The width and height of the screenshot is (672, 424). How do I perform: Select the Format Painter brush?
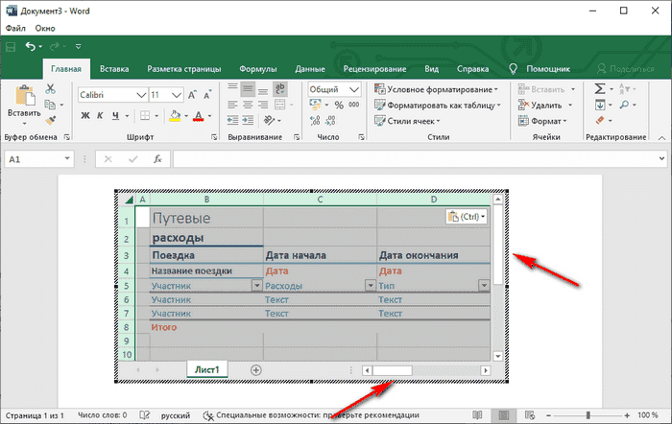pyautogui.click(x=51, y=120)
